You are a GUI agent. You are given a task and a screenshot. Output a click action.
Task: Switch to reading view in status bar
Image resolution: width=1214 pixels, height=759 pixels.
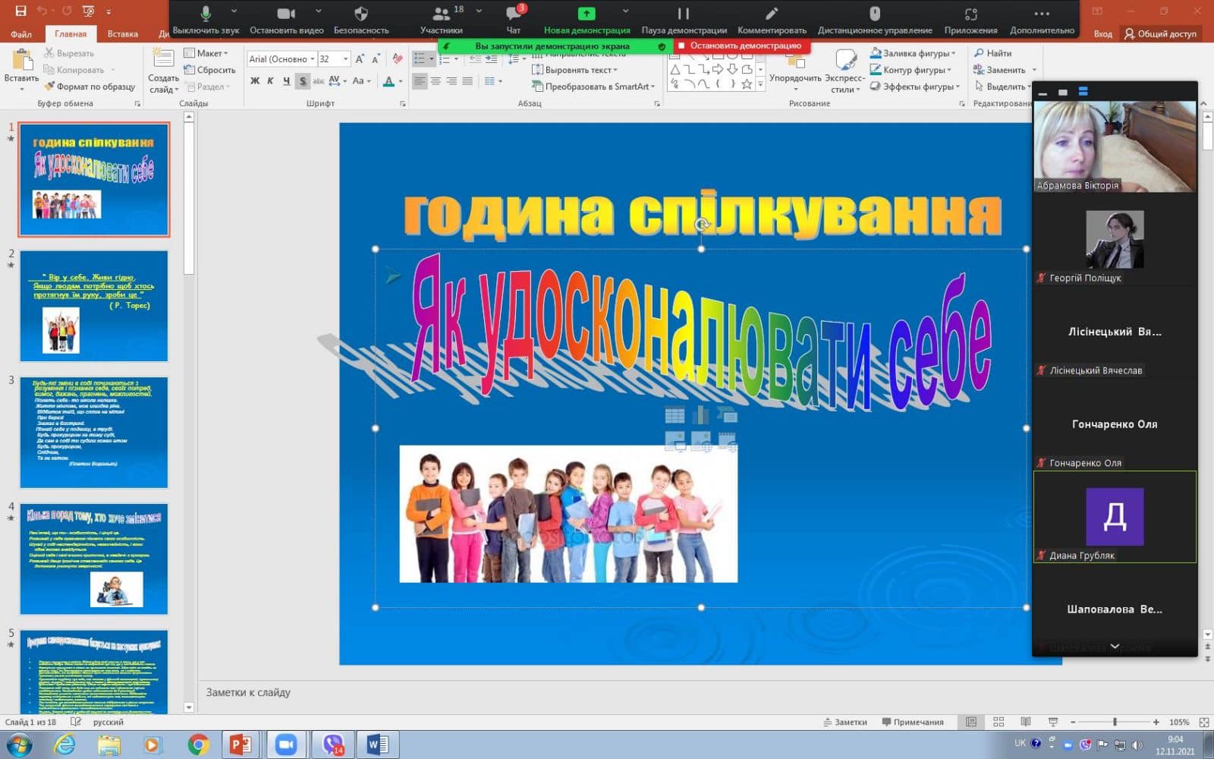coord(1026,722)
